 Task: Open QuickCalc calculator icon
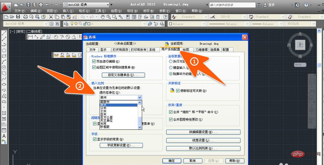[x=158, y=17]
